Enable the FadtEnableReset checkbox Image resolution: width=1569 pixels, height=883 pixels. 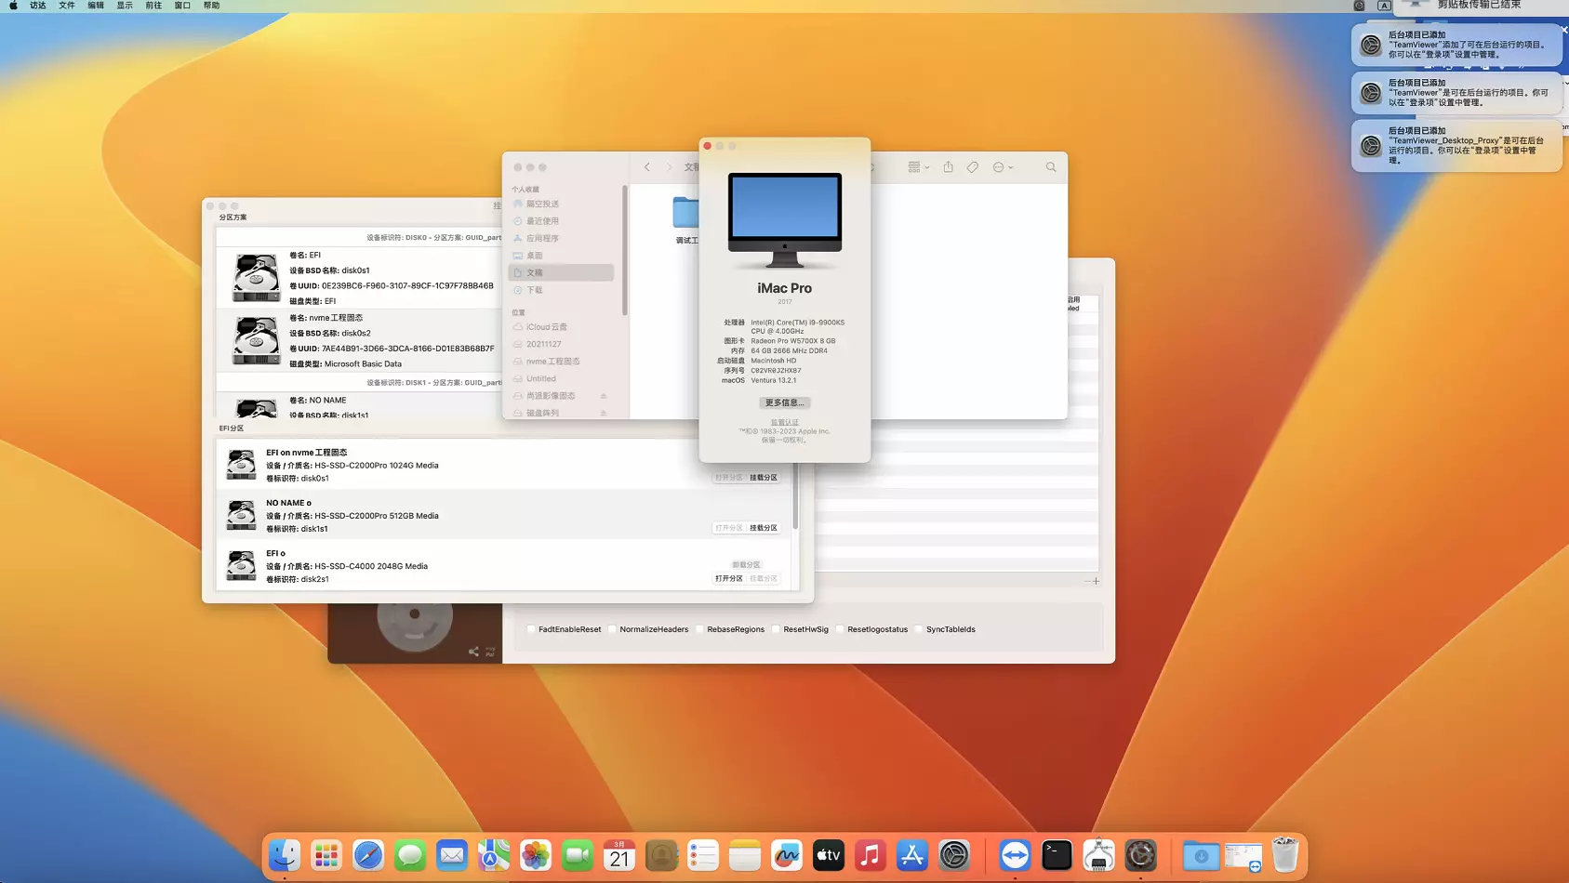(531, 629)
